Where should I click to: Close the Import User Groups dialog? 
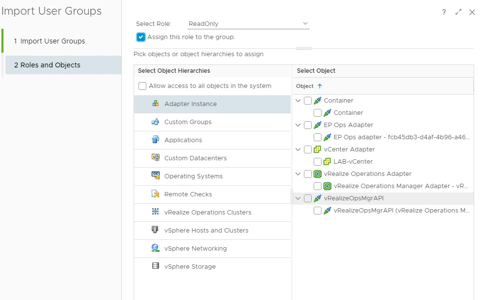point(472,12)
